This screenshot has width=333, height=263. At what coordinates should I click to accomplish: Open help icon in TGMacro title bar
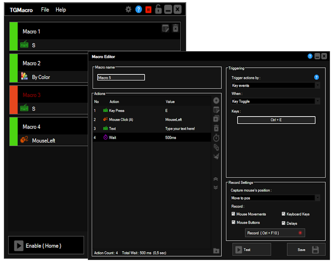click(x=138, y=9)
